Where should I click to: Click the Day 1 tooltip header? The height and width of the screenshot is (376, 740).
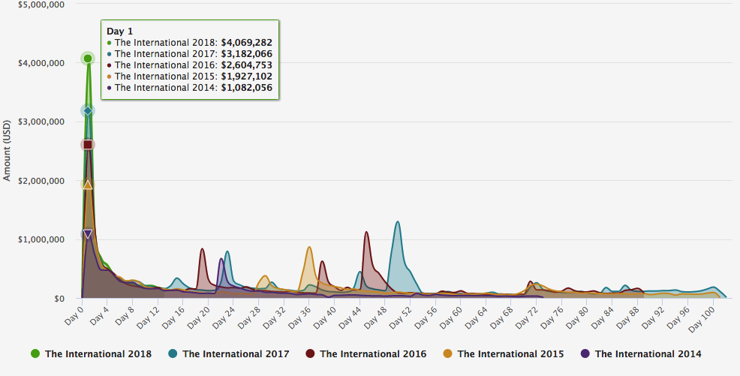[120, 32]
